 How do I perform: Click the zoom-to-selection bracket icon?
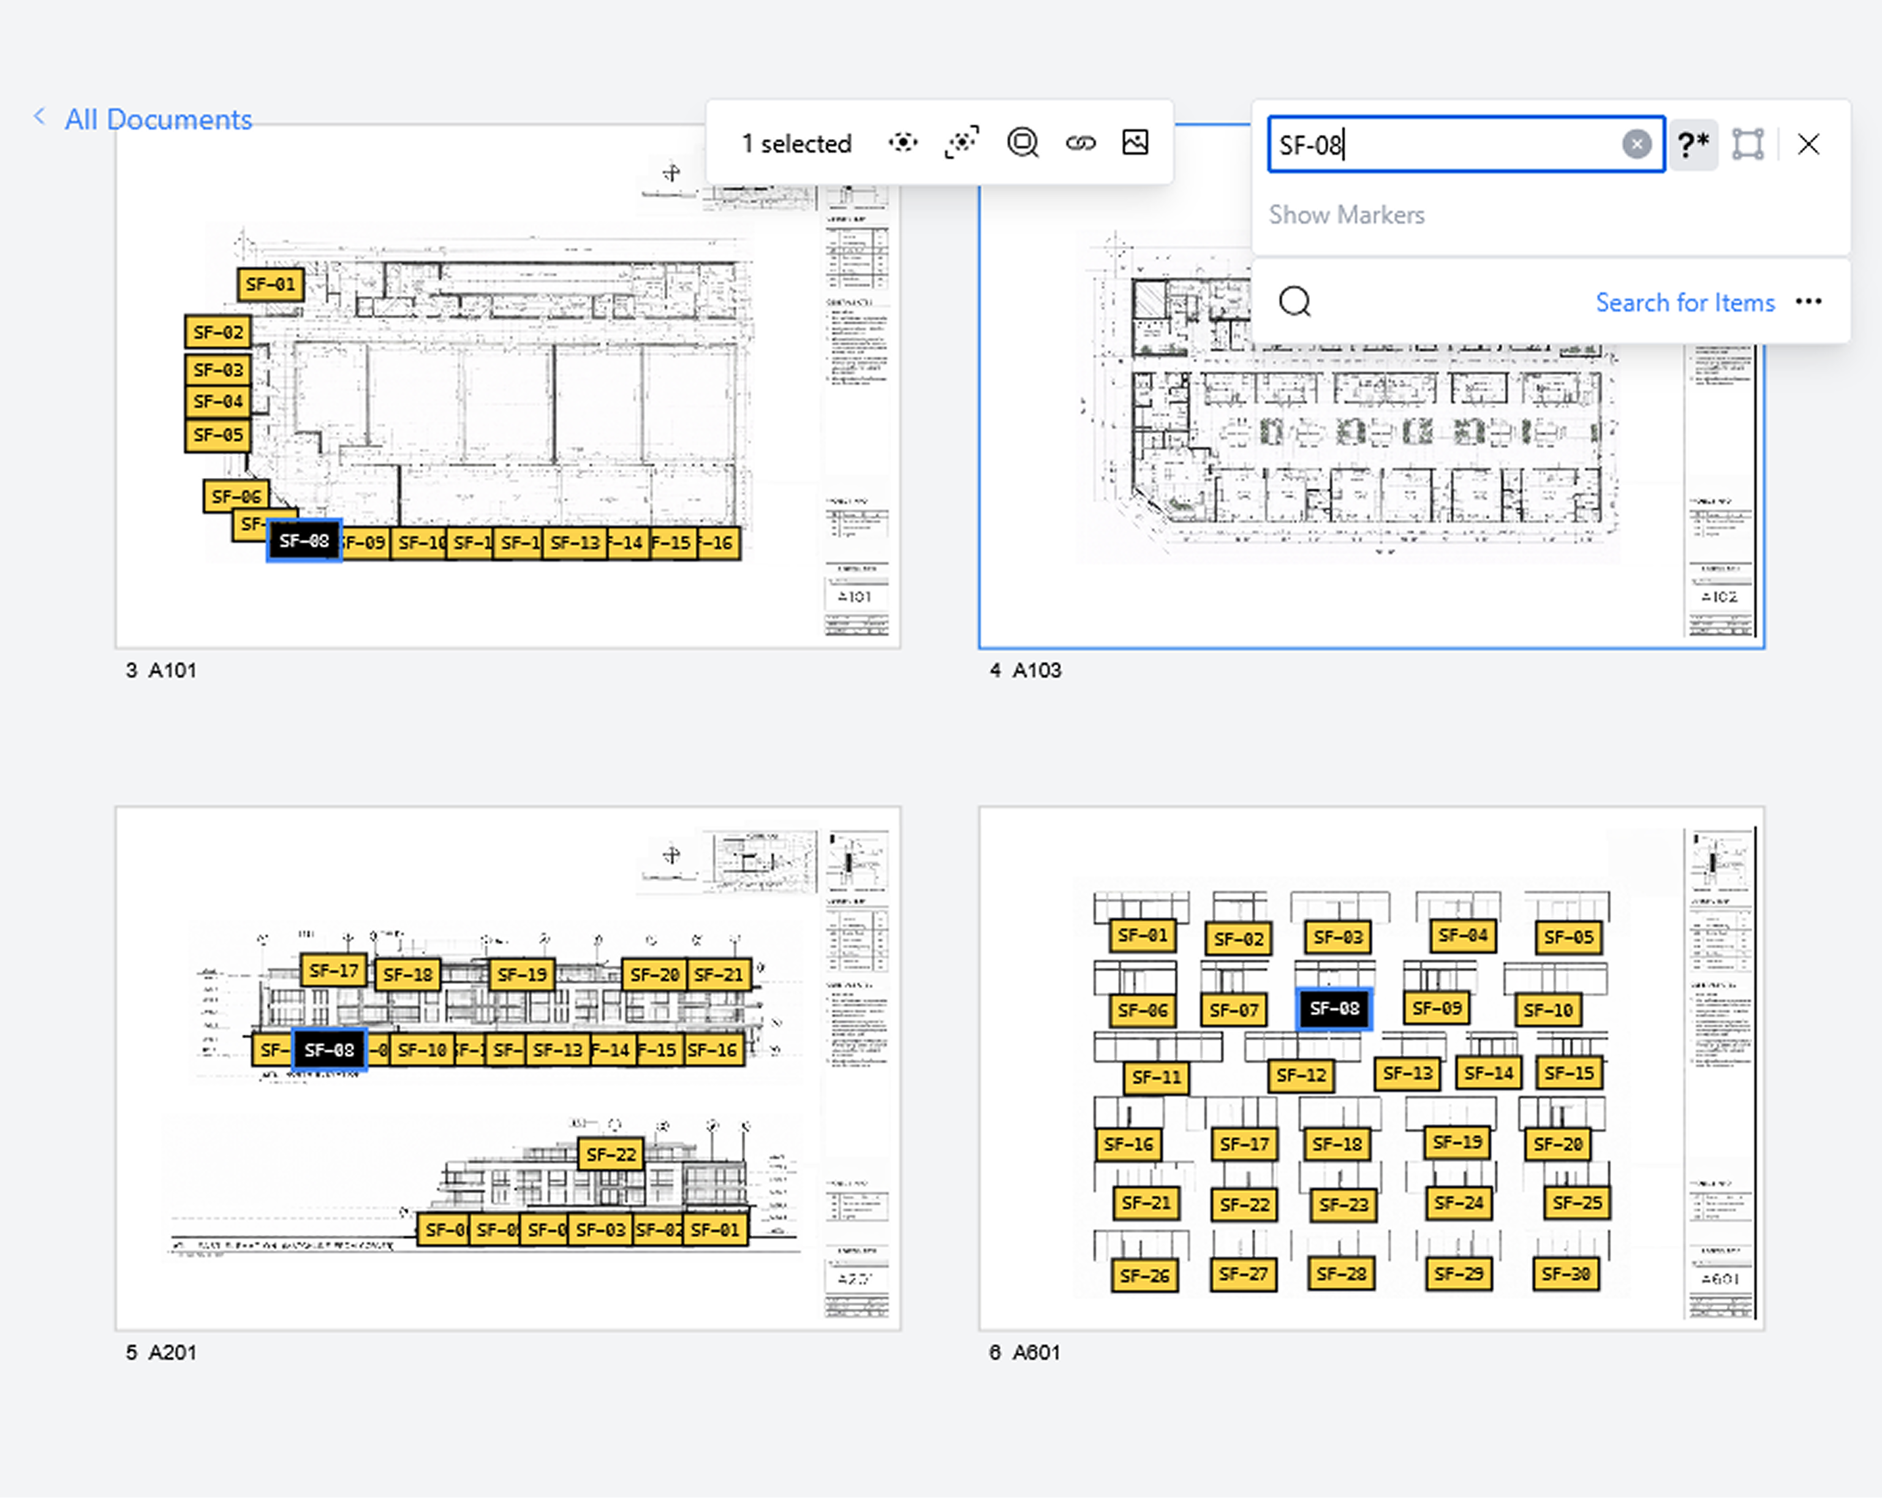(961, 142)
